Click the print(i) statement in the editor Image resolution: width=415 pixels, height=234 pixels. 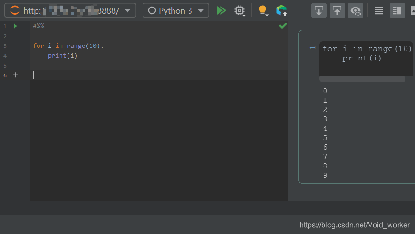click(62, 56)
